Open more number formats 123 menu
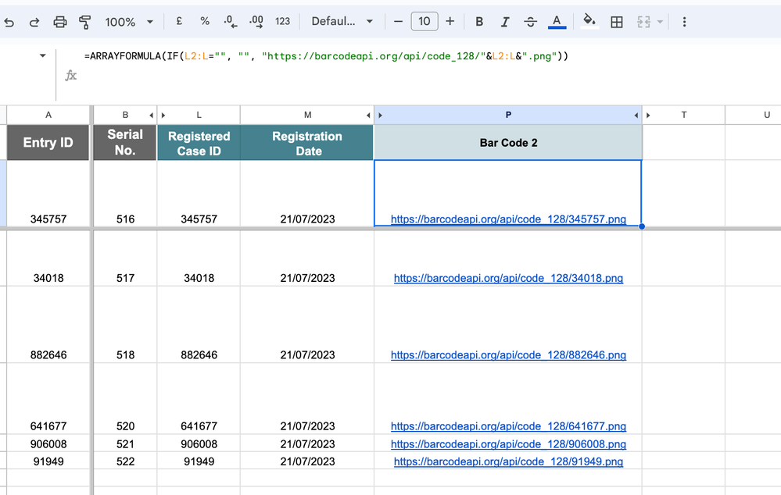 [x=282, y=21]
